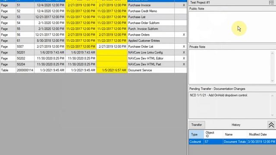Click the 1/3/2021 9:45 AM first date cell
Screen dimensions: 276x155
(x=50, y=70)
